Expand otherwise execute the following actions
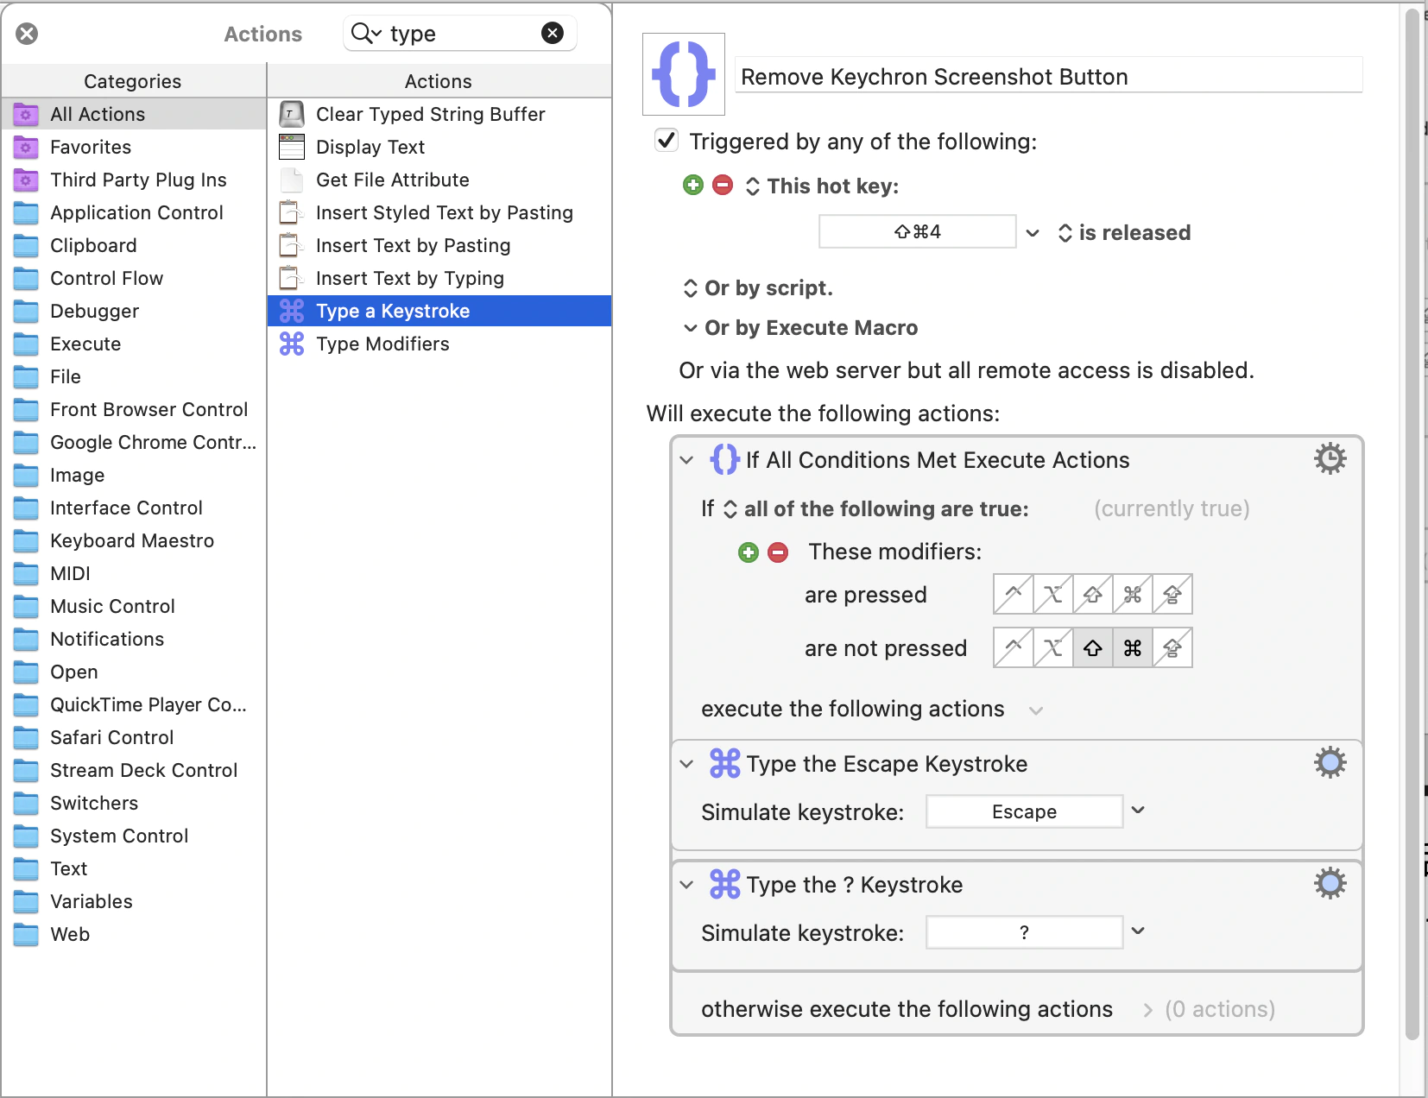This screenshot has height=1098, width=1428. point(1147,1010)
